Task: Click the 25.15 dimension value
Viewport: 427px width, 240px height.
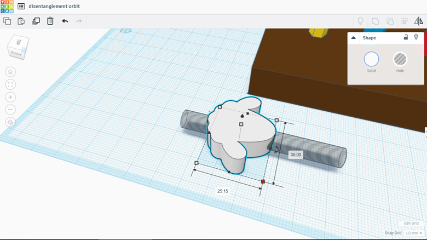Action: click(222, 191)
